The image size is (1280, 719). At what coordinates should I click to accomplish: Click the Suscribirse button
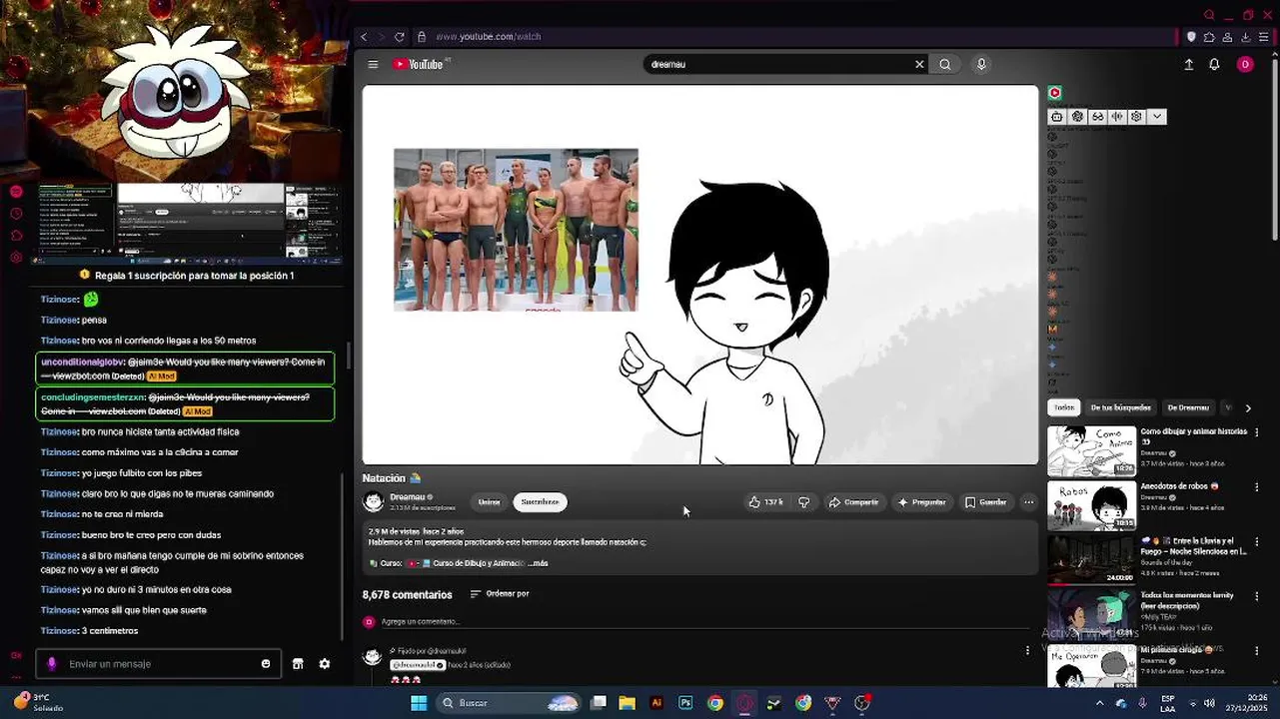(x=540, y=502)
